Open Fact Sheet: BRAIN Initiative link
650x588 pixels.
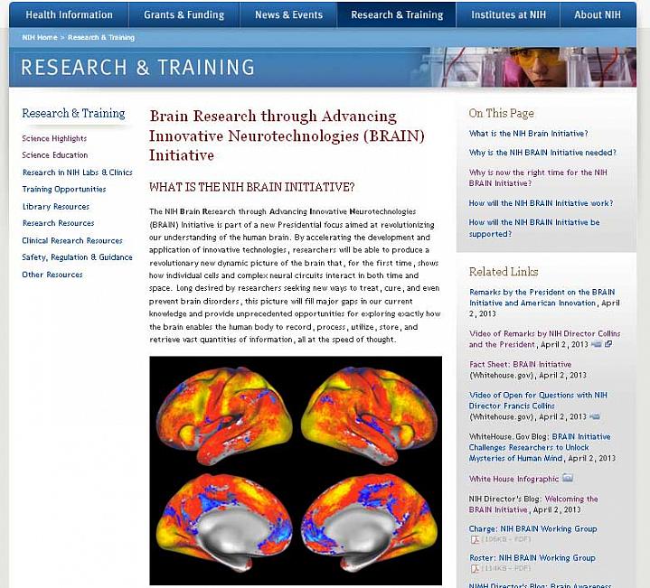(520, 364)
